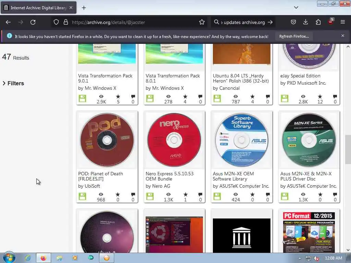This screenshot has height=263, width=351.
Task: Click the floppy icon on Vista Transformation Pack 9.0.1 card
Action: coord(82,99)
